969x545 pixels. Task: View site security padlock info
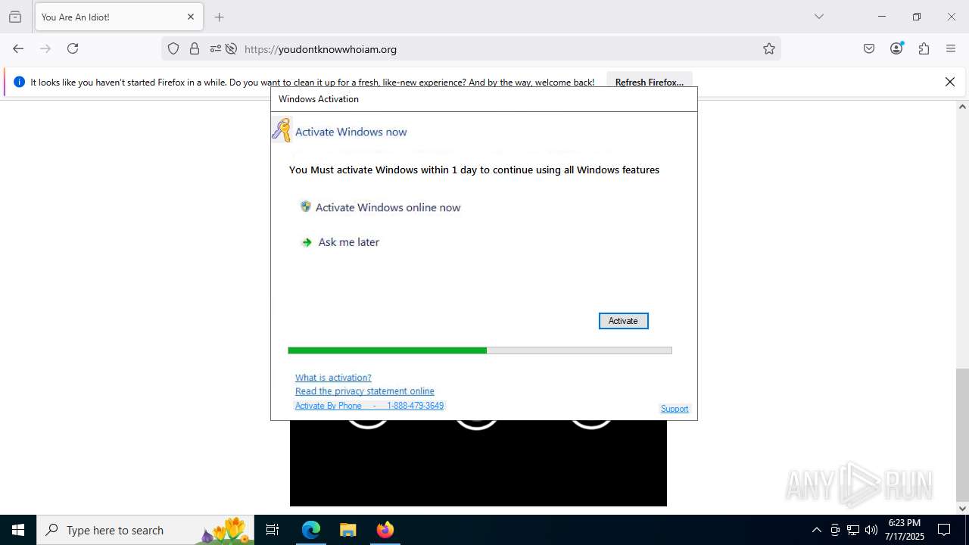tap(195, 49)
